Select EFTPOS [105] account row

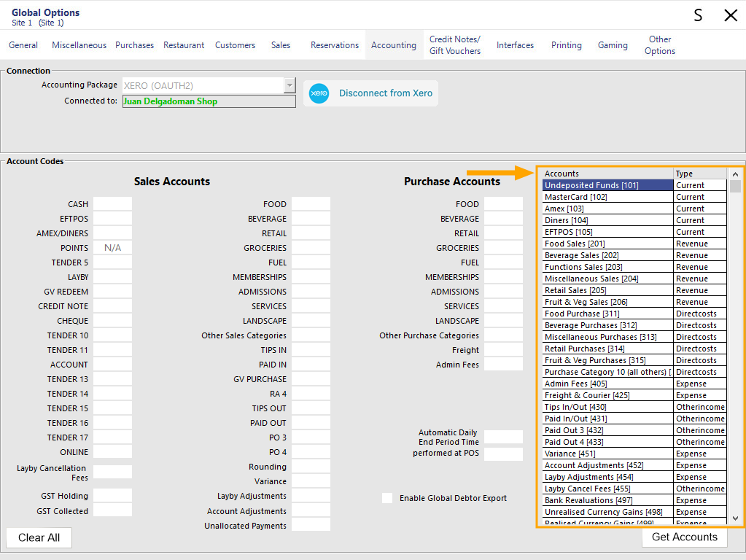pyautogui.click(x=634, y=232)
